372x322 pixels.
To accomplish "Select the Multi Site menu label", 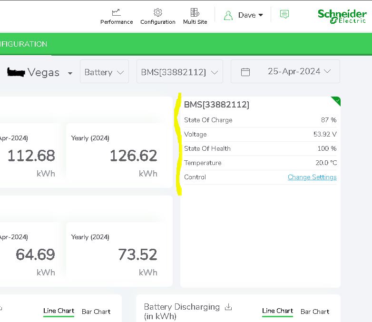I will [195, 22].
